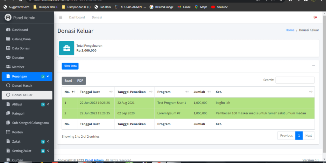326x163 pixels.
Task: Open Galang Dana in the sidebar
Action: 21,39
